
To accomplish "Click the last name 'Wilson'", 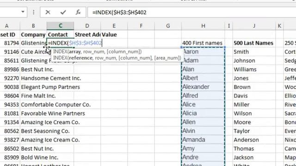I will 254,113.
